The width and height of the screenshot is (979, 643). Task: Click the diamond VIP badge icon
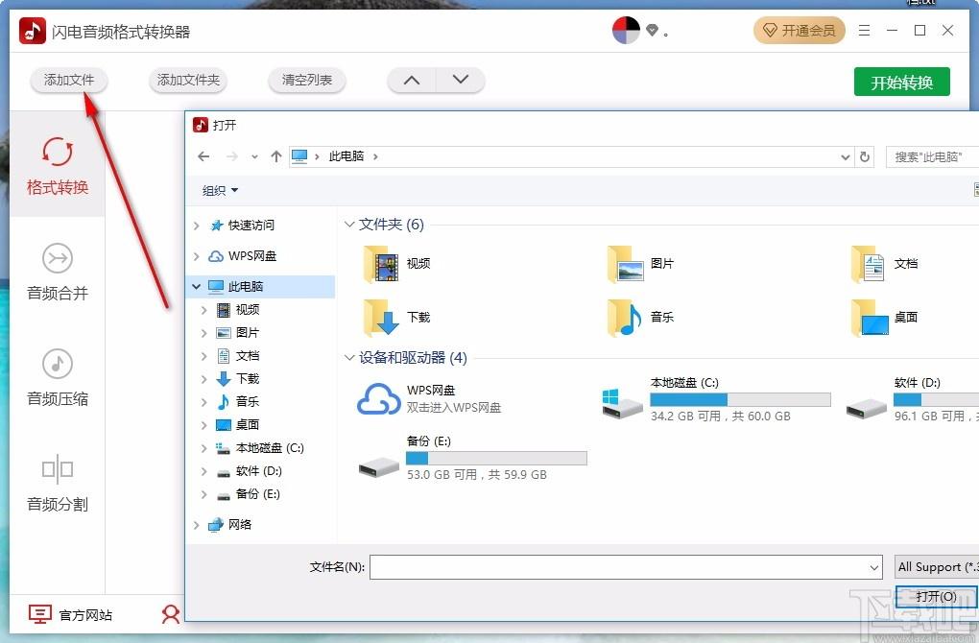(652, 30)
